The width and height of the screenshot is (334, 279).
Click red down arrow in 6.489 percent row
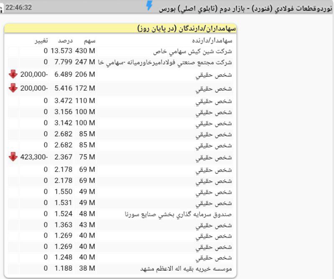[13, 74]
